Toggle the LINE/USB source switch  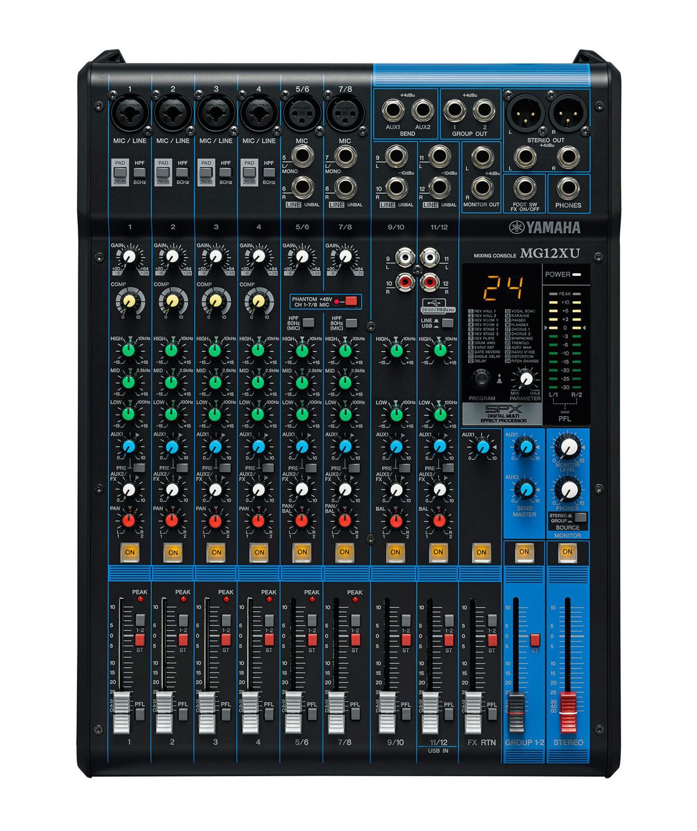[x=448, y=323]
